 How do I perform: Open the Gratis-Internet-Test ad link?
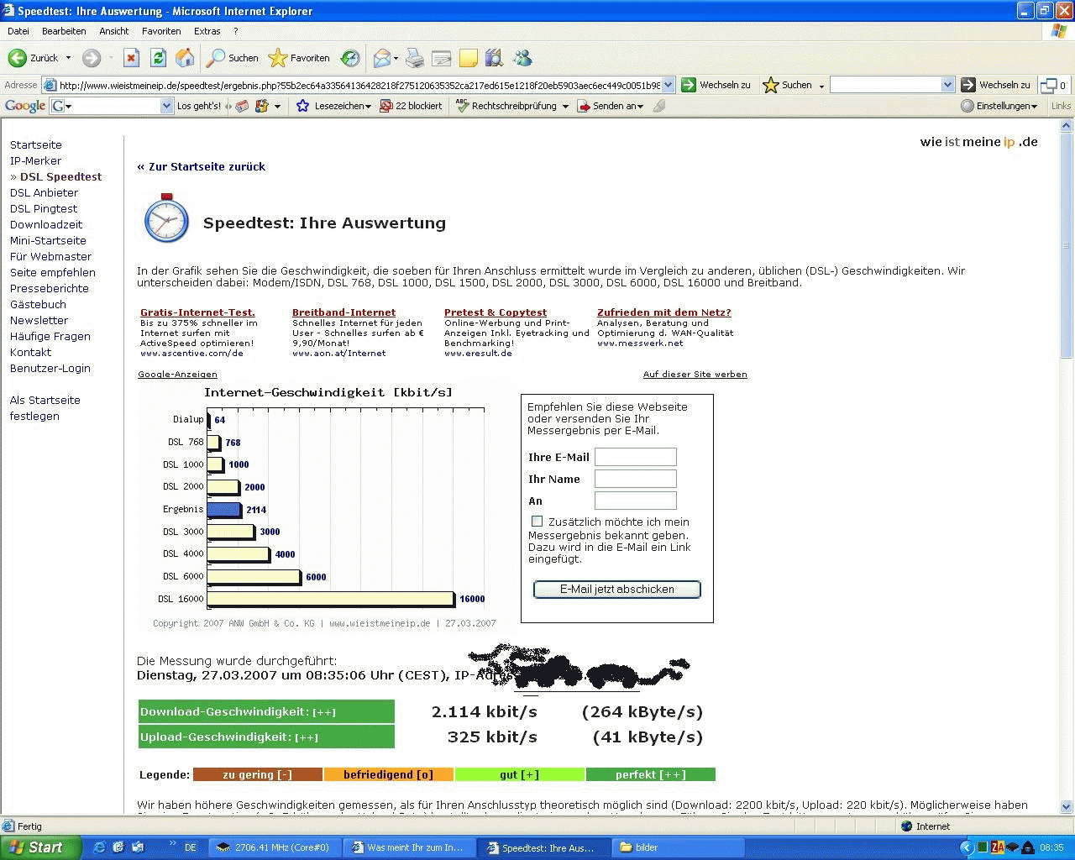coord(197,312)
